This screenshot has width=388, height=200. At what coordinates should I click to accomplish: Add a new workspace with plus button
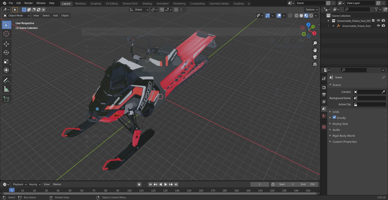click(x=249, y=4)
